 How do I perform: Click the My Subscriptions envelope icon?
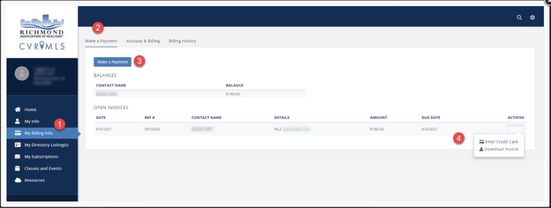18,156
